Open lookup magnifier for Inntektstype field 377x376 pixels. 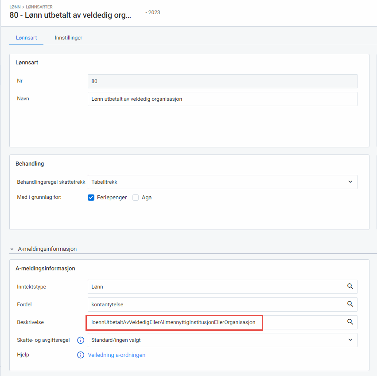350,286
